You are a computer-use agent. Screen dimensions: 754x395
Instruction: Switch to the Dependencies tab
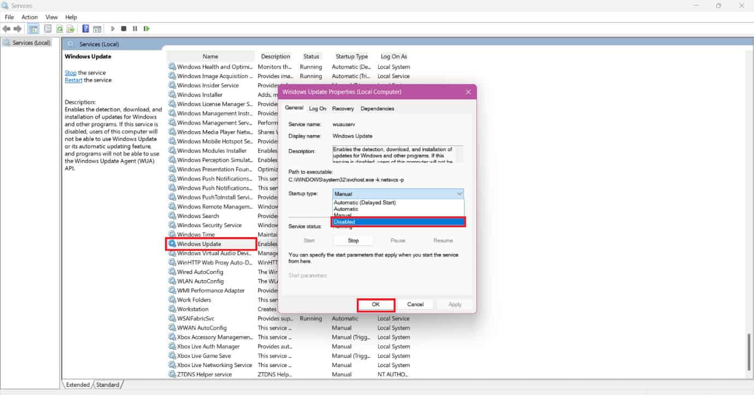point(377,108)
